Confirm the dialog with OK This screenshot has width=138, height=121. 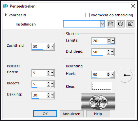point(45,114)
